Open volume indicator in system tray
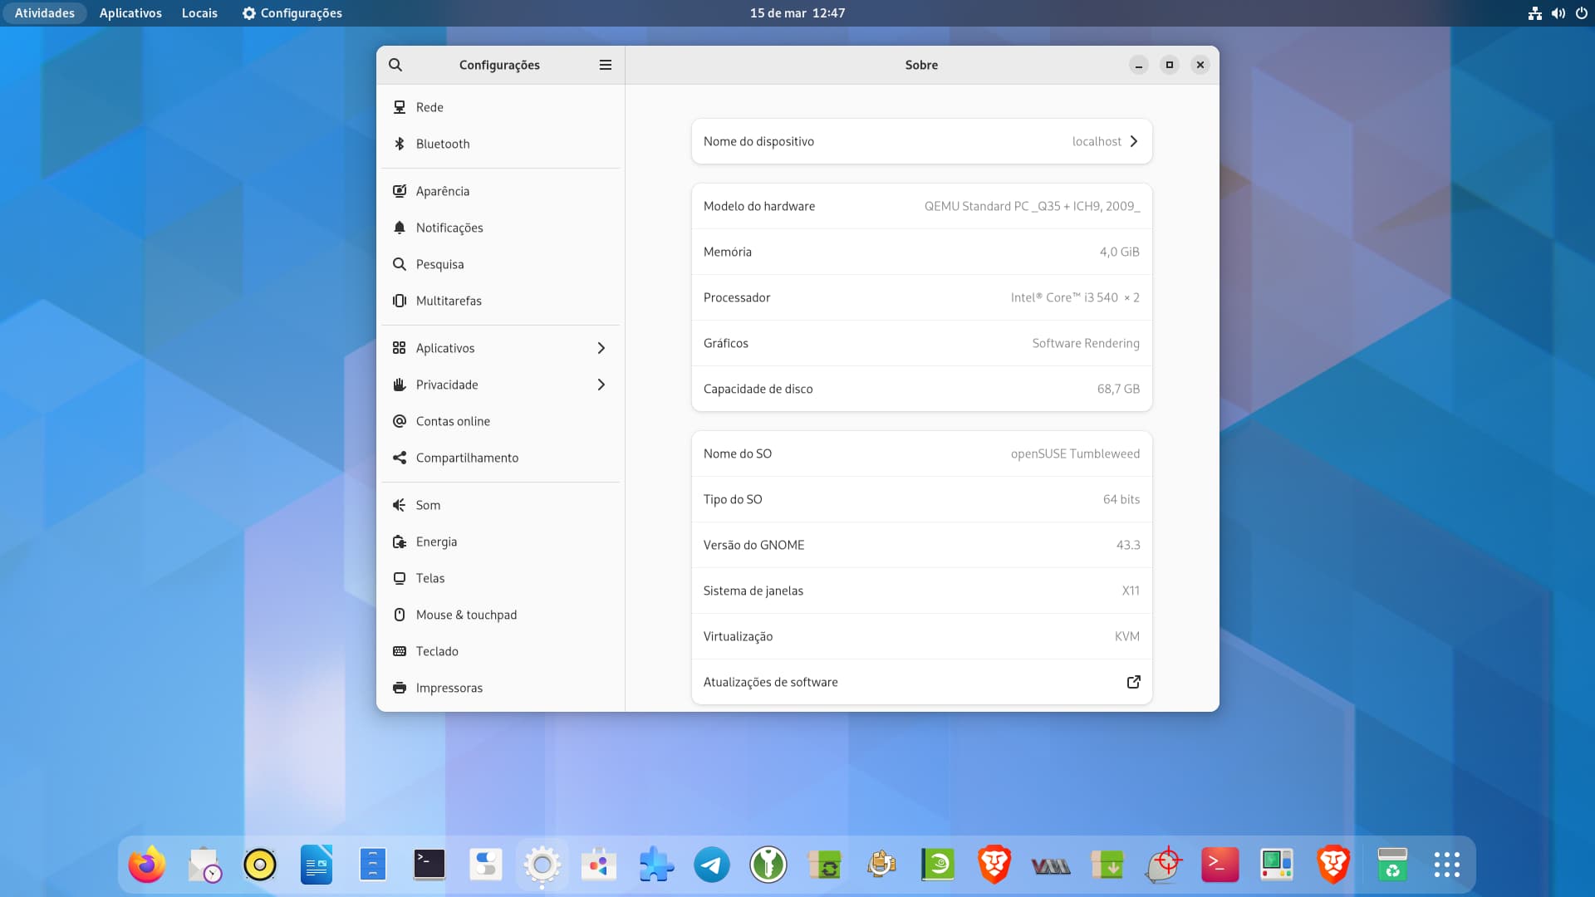1595x897 pixels. (1558, 13)
